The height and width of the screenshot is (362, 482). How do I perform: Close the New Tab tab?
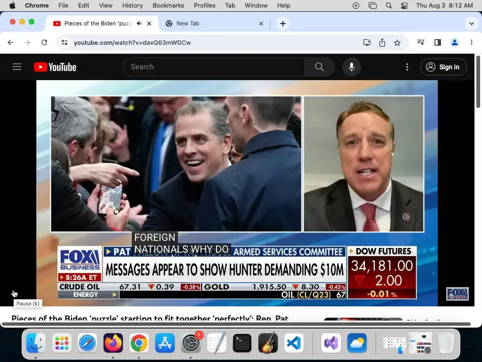click(261, 24)
